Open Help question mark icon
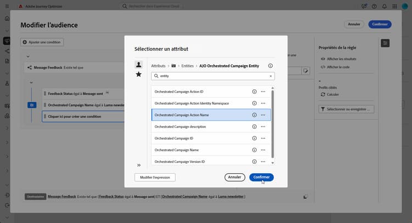The image size is (412, 223). pyautogui.click(x=374, y=6)
